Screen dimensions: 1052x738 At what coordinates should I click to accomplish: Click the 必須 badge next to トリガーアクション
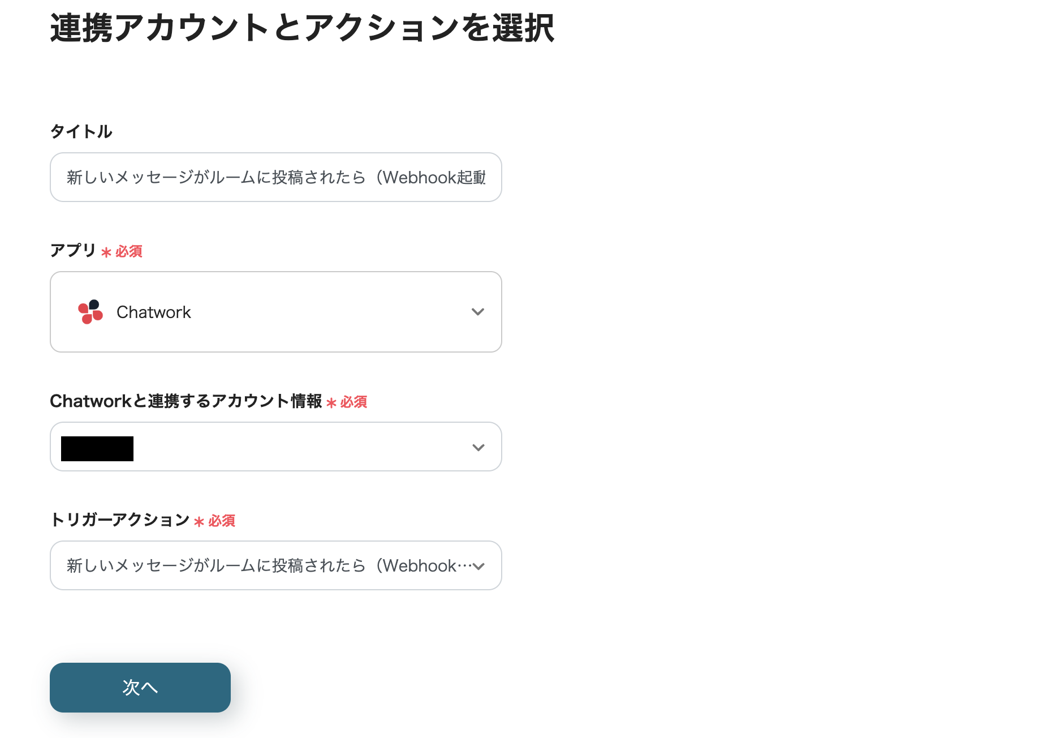click(x=222, y=521)
